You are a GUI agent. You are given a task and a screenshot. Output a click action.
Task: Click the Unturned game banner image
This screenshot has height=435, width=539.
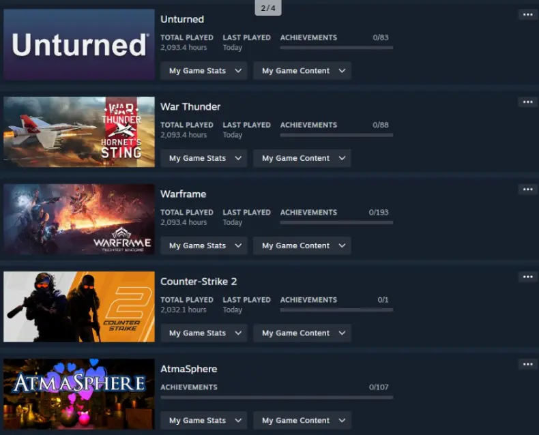click(79, 45)
